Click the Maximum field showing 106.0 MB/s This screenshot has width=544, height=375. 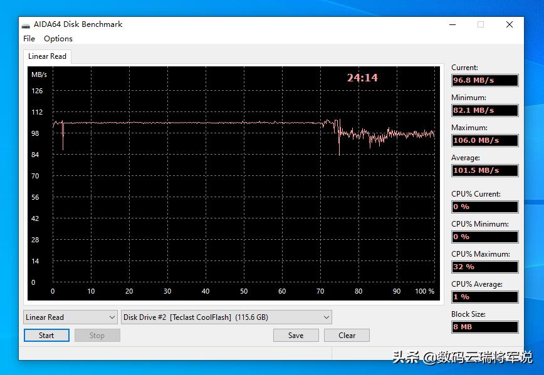(484, 140)
